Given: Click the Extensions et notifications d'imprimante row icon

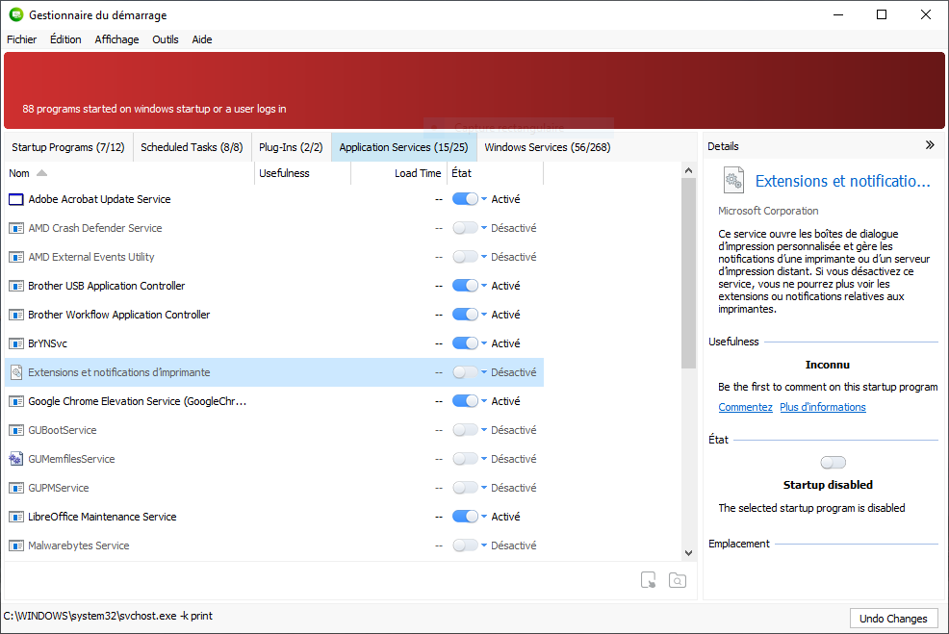Looking at the screenshot, I should click(15, 372).
